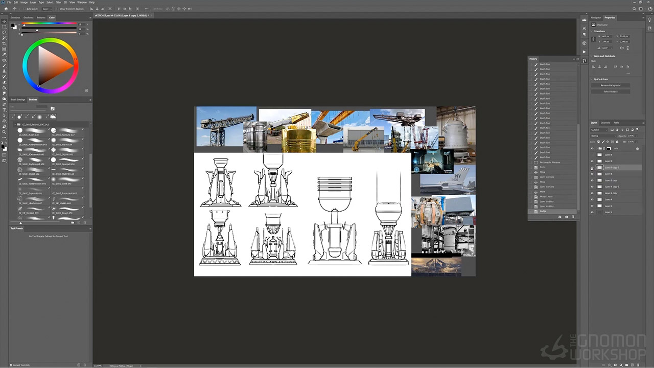Click the Select Subject button
The width and height of the screenshot is (654, 368).
(611, 91)
